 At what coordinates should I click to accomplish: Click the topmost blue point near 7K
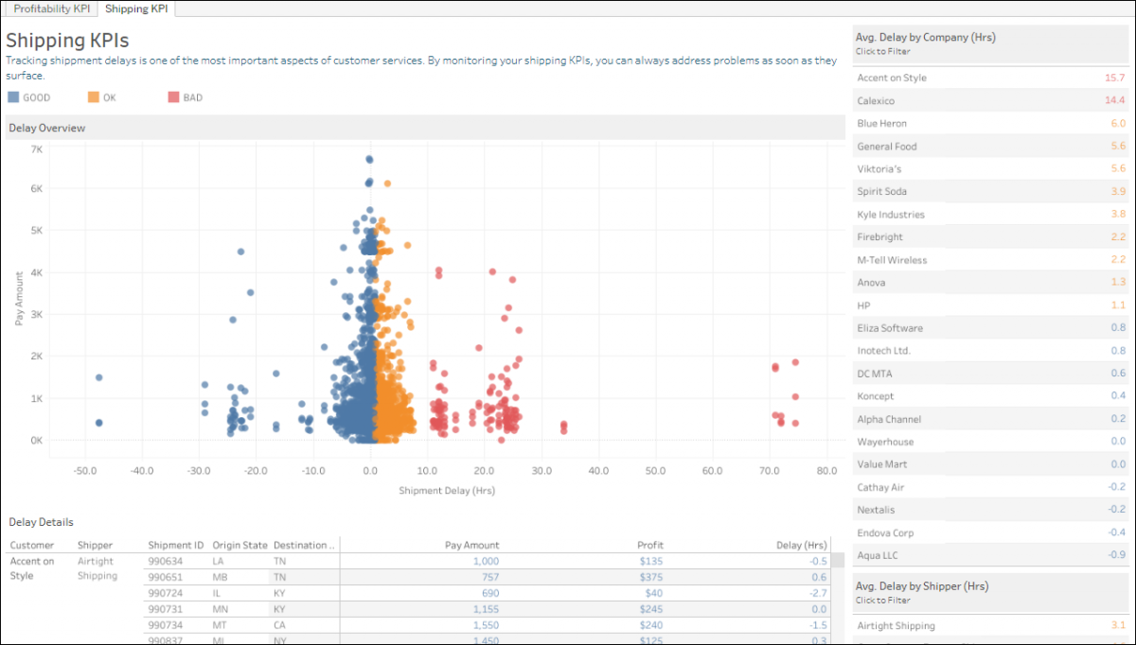click(x=369, y=159)
